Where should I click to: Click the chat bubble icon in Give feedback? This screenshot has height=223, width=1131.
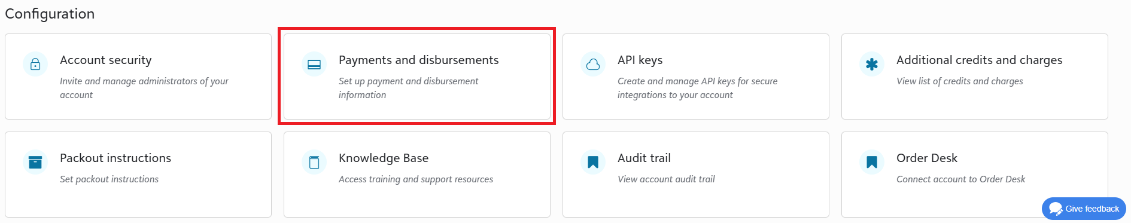click(1056, 209)
